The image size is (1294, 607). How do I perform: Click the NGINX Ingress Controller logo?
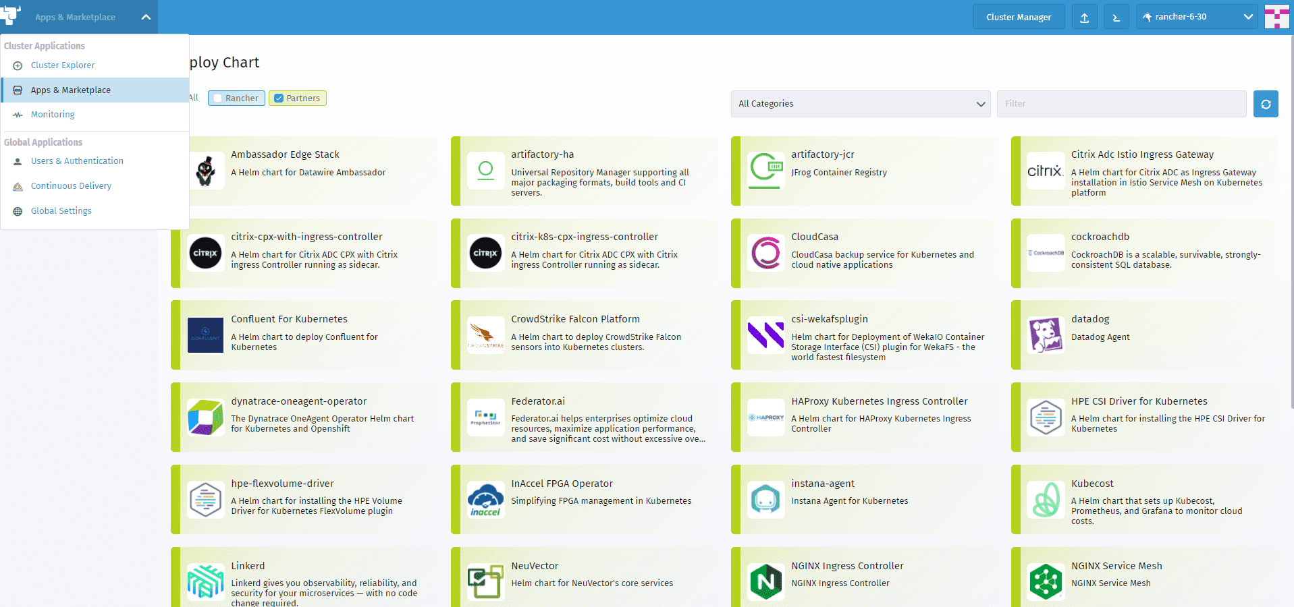click(x=765, y=582)
